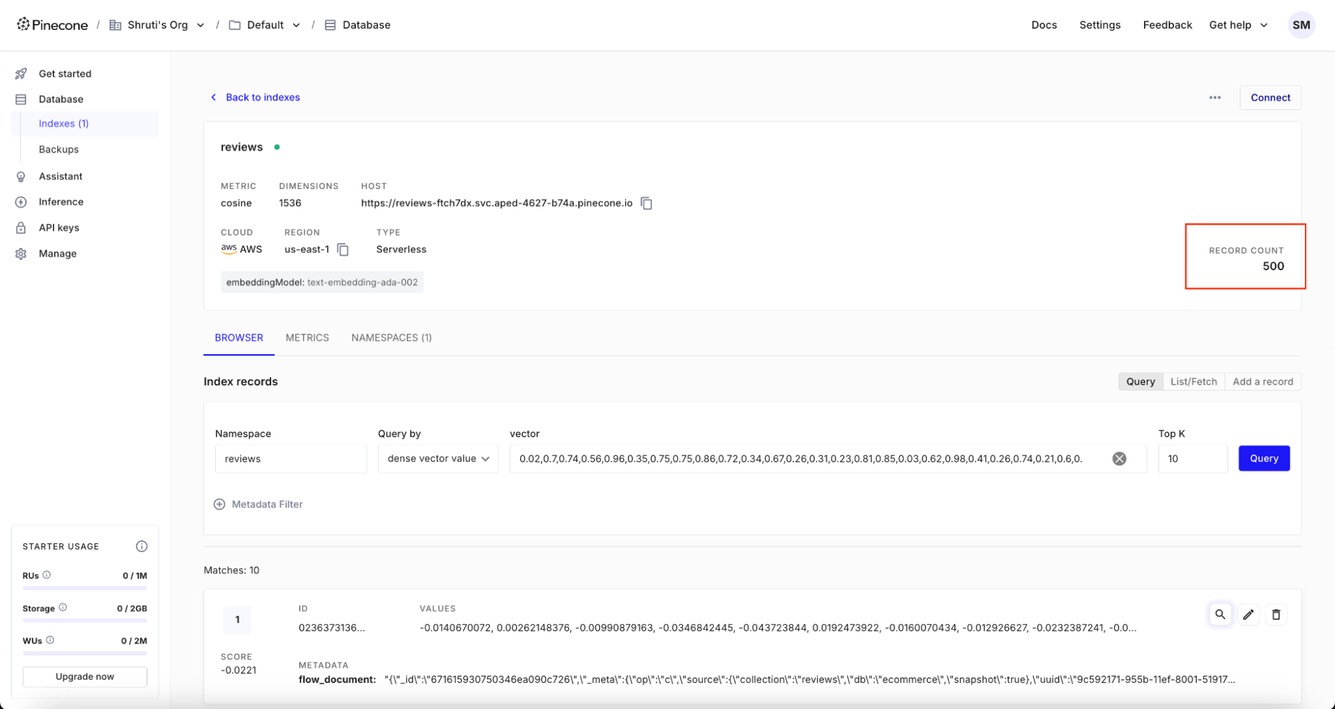
Task: Open Backups in sidebar
Action: [59, 149]
